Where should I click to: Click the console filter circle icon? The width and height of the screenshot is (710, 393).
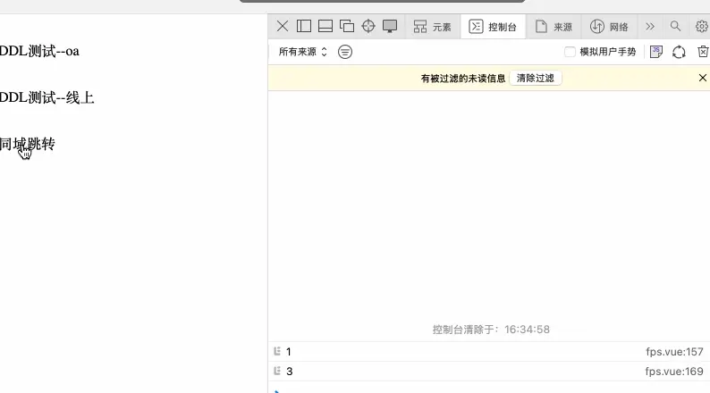[345, 52]
